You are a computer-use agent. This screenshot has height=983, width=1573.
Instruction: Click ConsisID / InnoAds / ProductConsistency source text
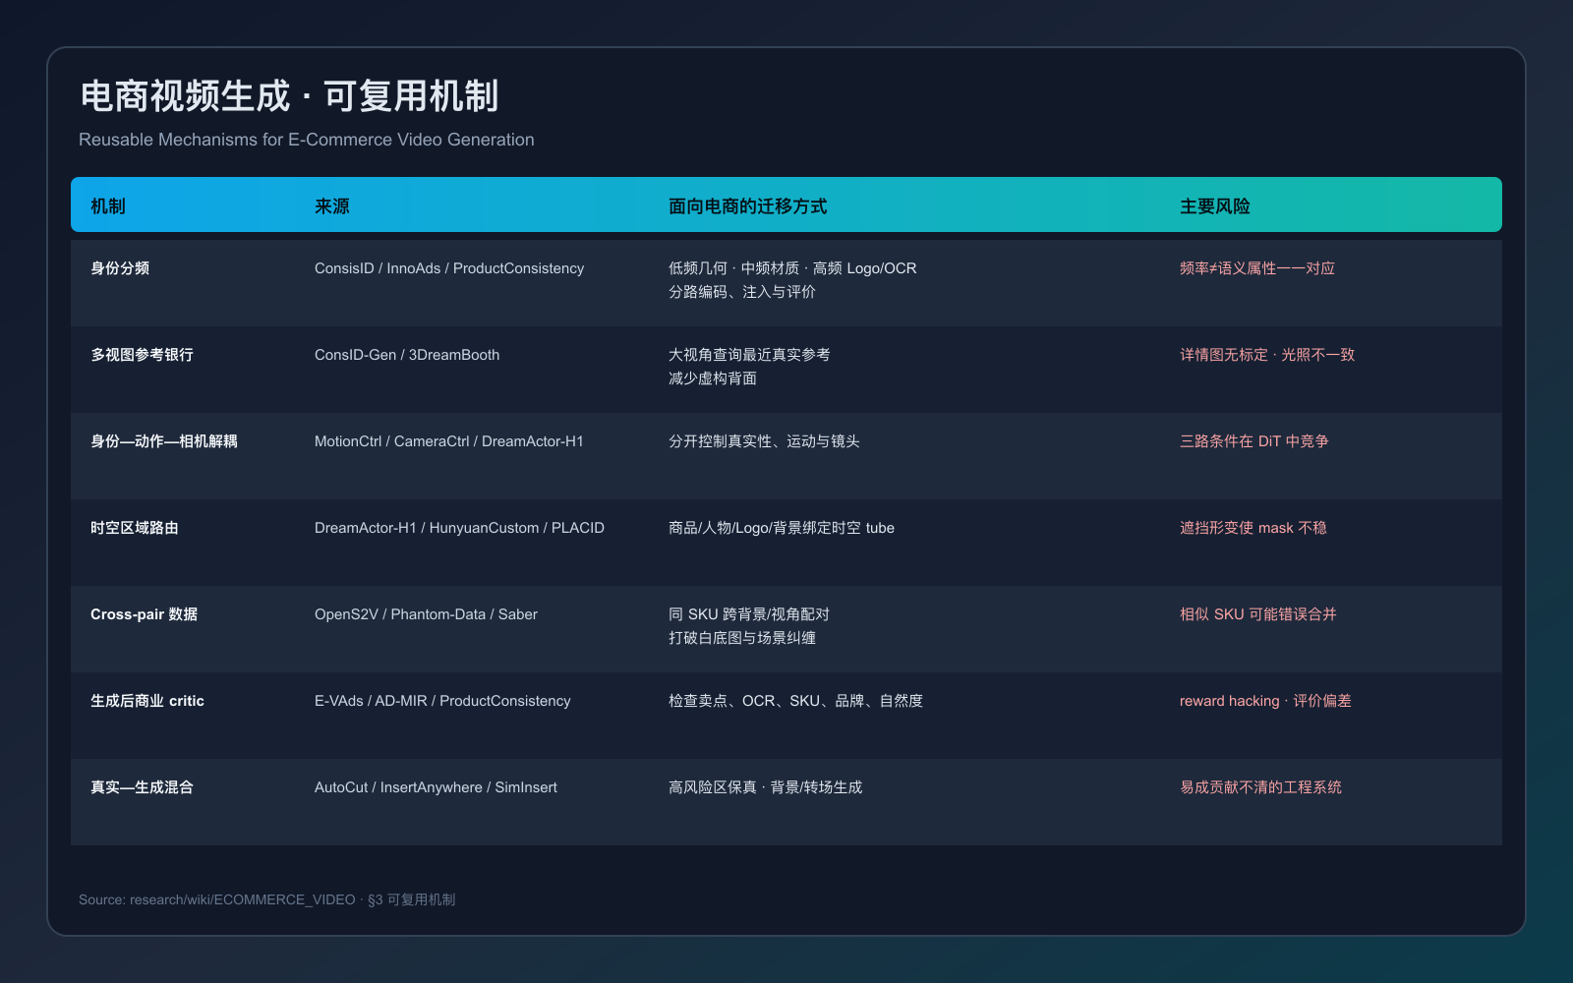coord(449,268)
